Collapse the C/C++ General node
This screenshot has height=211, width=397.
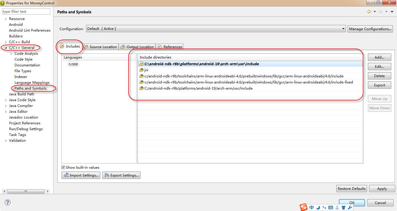point(6,48)
